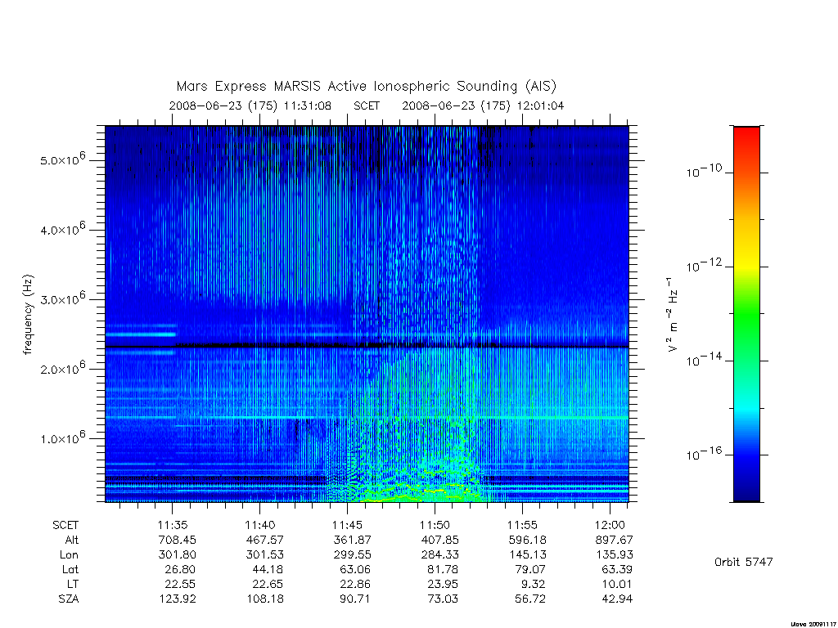
Task: Select the 11:35 SCET tick label
Action: point(173,525)
